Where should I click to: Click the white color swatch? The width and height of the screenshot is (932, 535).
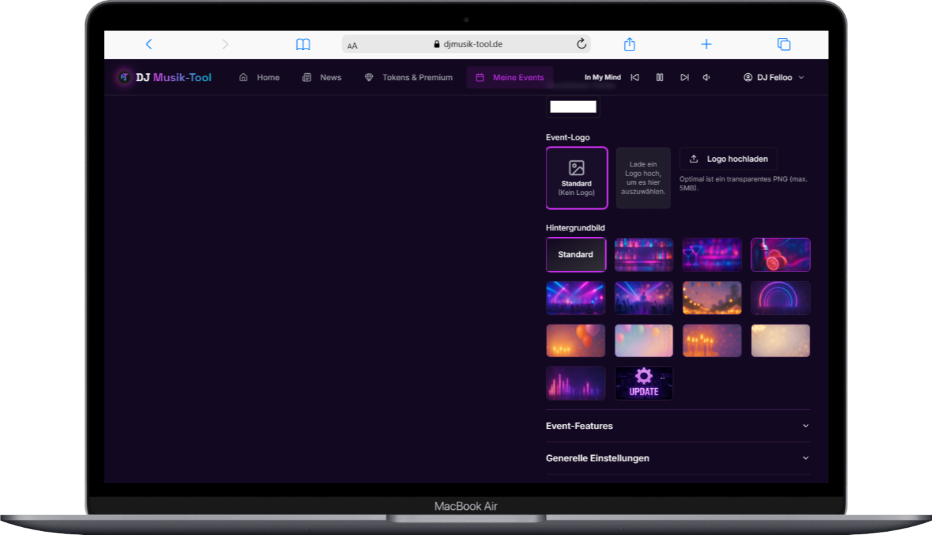pyautogui.click(x=573, y=107)
